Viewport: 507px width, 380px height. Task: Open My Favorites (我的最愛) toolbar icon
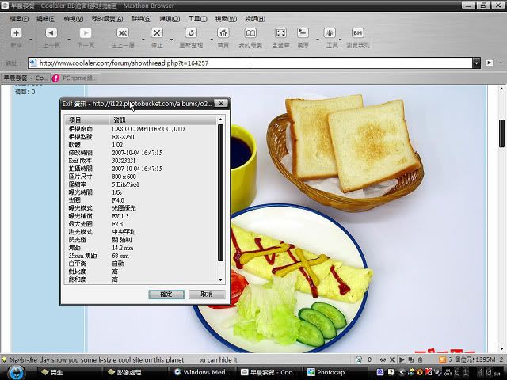click(250, 34)
